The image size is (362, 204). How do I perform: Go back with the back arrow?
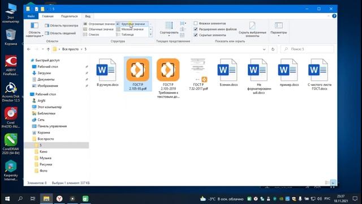[x=29, y=49]
